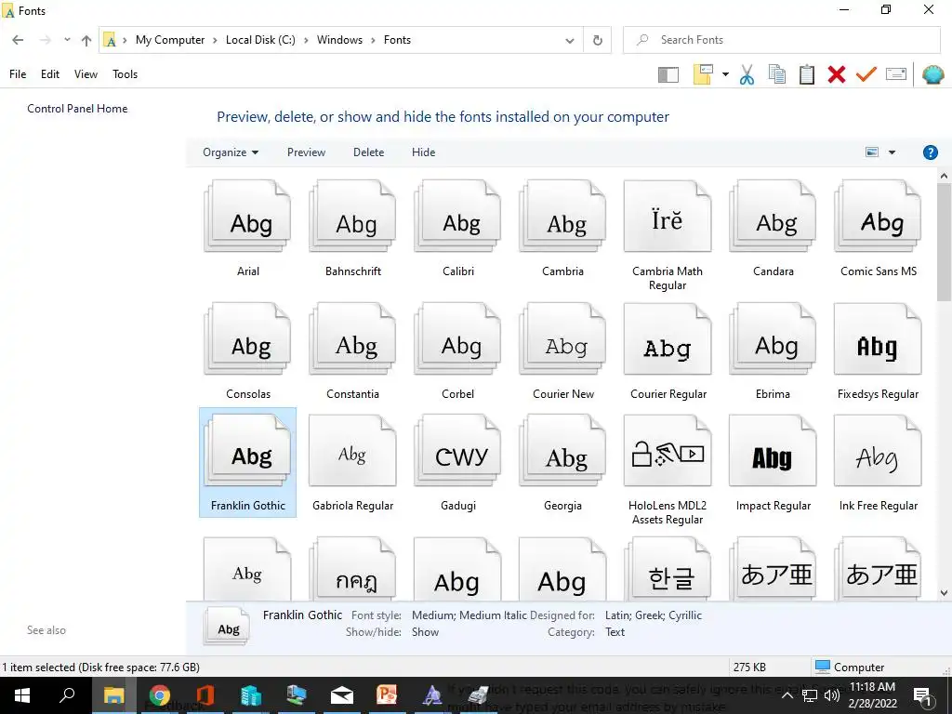Select the Bahnschrift font
This screenshot has width=952, height=714.
[352, 229]
